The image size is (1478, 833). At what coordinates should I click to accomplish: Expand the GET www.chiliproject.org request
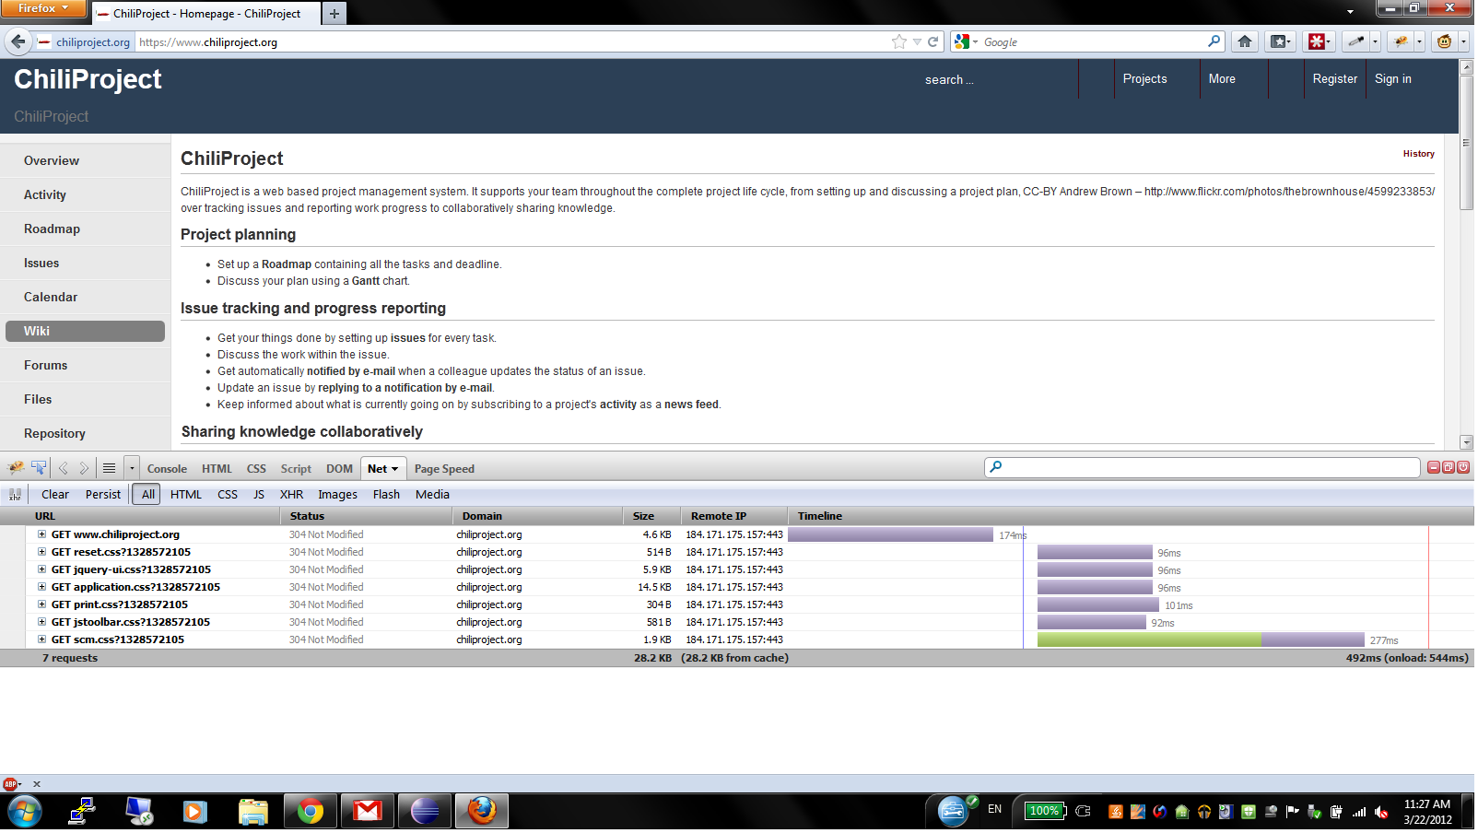pyautogui.click(x=41, y=534)
